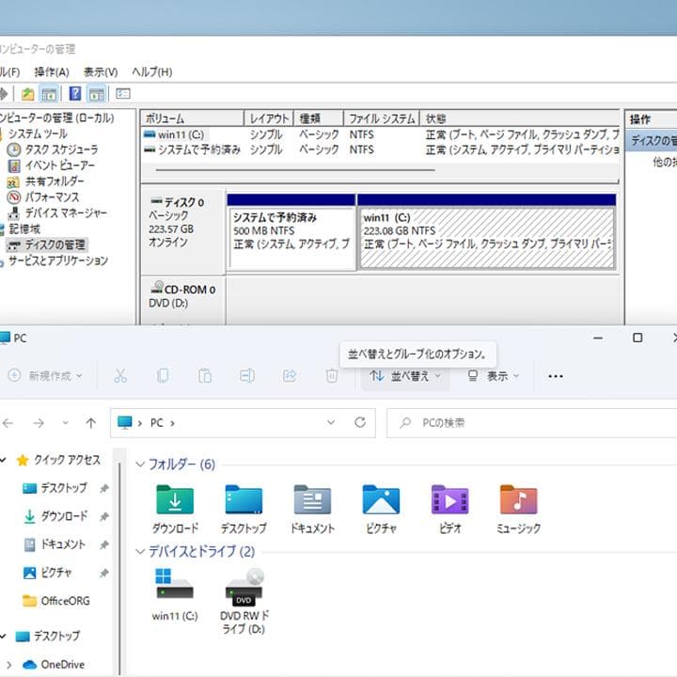Open the address bar history dropdown

tap(331, 422)
